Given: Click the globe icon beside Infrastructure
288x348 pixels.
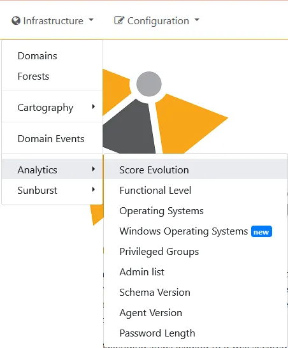Looking at the screenshot, I should 16,20.
